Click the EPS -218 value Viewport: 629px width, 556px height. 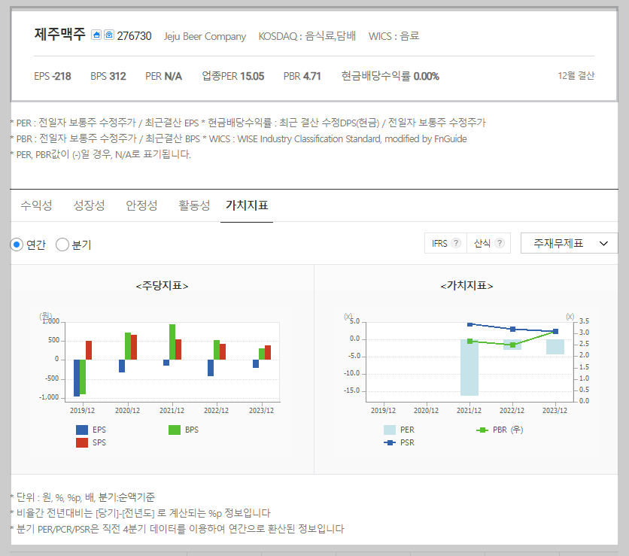[53, 76]
